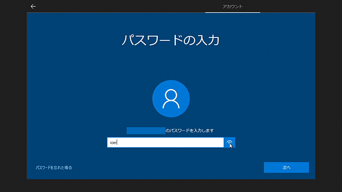Go back with the arrow icon
The image size is (342, 192).
tap(33, 6)
